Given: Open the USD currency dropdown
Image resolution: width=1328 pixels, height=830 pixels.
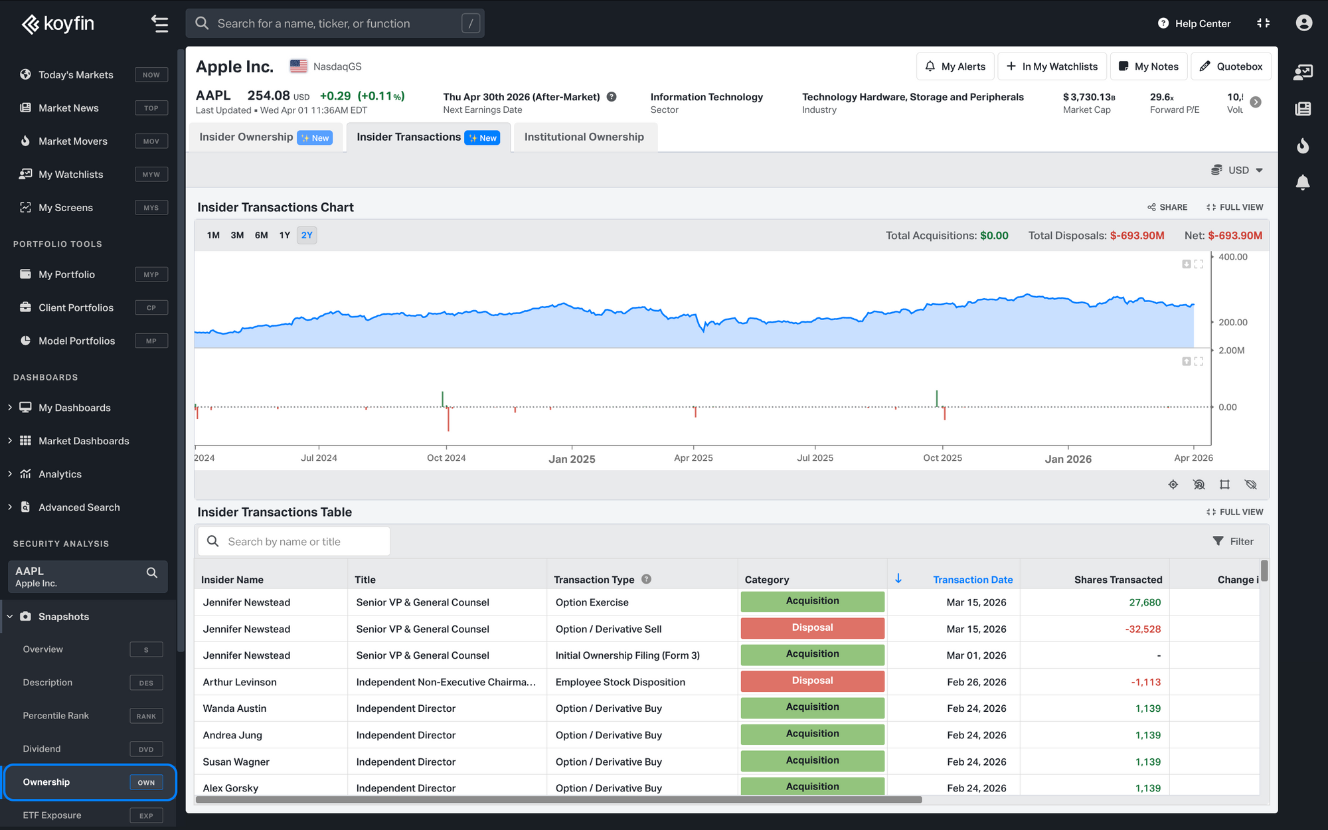Looking at the screenshot, I should (x=1237, y=170).
